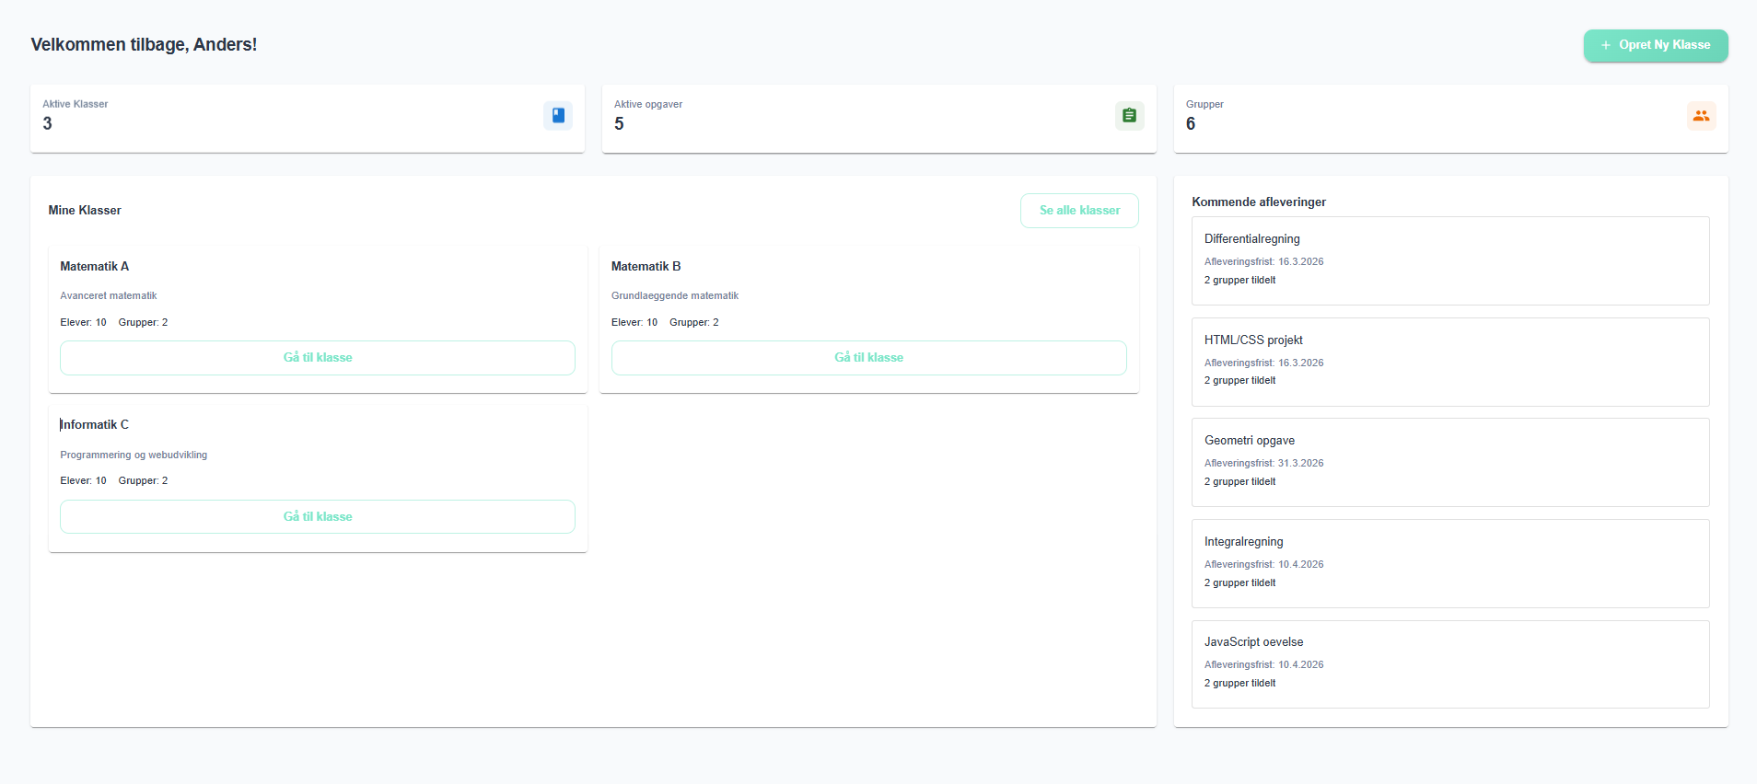Select the HTML/CSS projekt assignment card
The height and width of the screenshot is (784, 1757).
[x=1449, y=362]
